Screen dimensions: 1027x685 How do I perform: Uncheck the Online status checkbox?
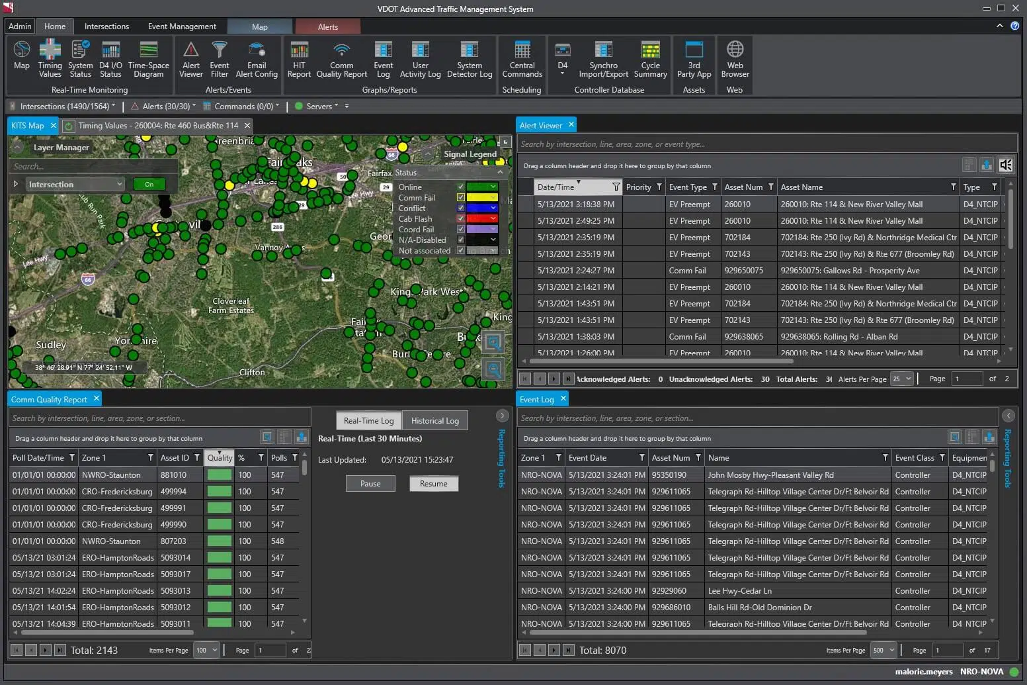461,187
